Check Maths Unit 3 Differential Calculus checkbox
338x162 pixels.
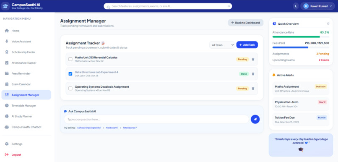coord(70,59)
